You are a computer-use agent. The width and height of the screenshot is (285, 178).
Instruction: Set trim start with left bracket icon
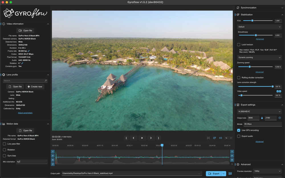pyautogui.click(x=126, y=138)
